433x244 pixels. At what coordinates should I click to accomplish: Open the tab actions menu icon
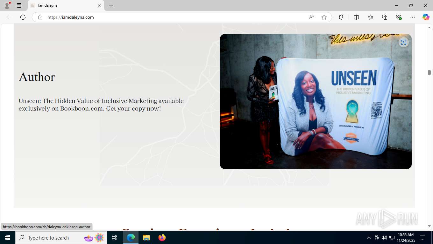point(19,5)
